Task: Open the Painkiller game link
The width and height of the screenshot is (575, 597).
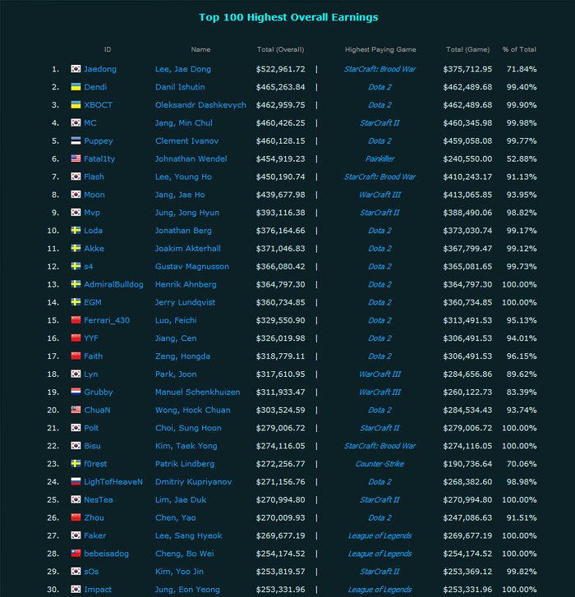Action: click(379, 158)
